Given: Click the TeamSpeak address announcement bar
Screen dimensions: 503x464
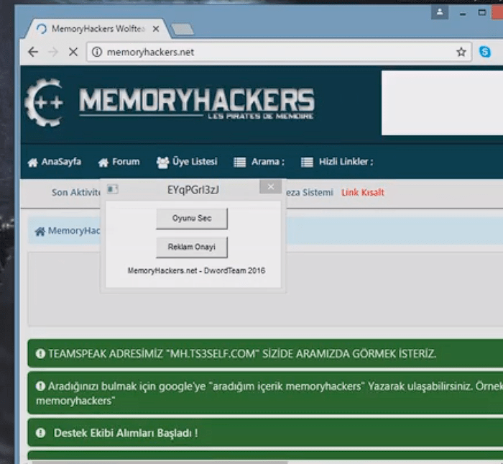Looking at the screenshot, I should click(x=265, y=353).
